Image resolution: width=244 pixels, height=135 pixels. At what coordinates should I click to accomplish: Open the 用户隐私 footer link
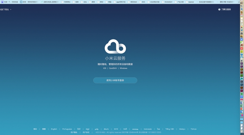(74, 132)
